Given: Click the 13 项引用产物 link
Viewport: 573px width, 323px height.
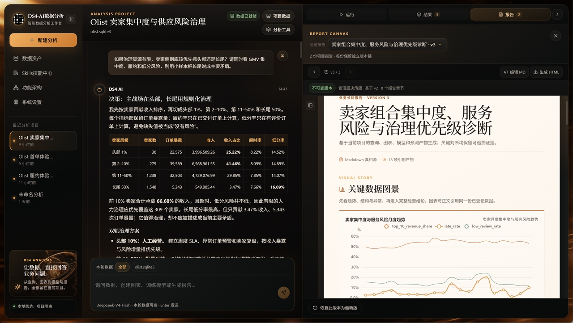Looking at the screenshot, I should click(398, 159).
